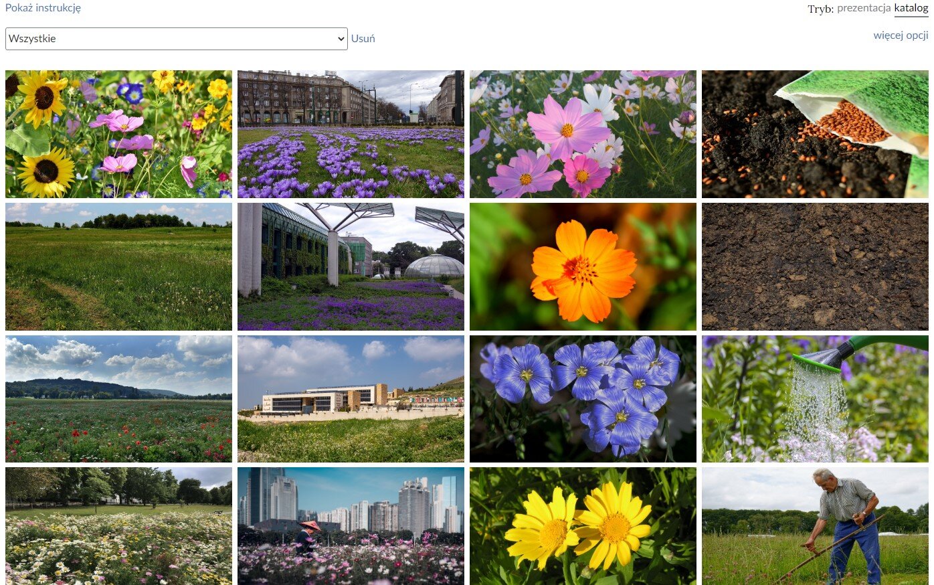Open the red poppy field with hills photo
934x585 pixels.
(x=118, y=399)
